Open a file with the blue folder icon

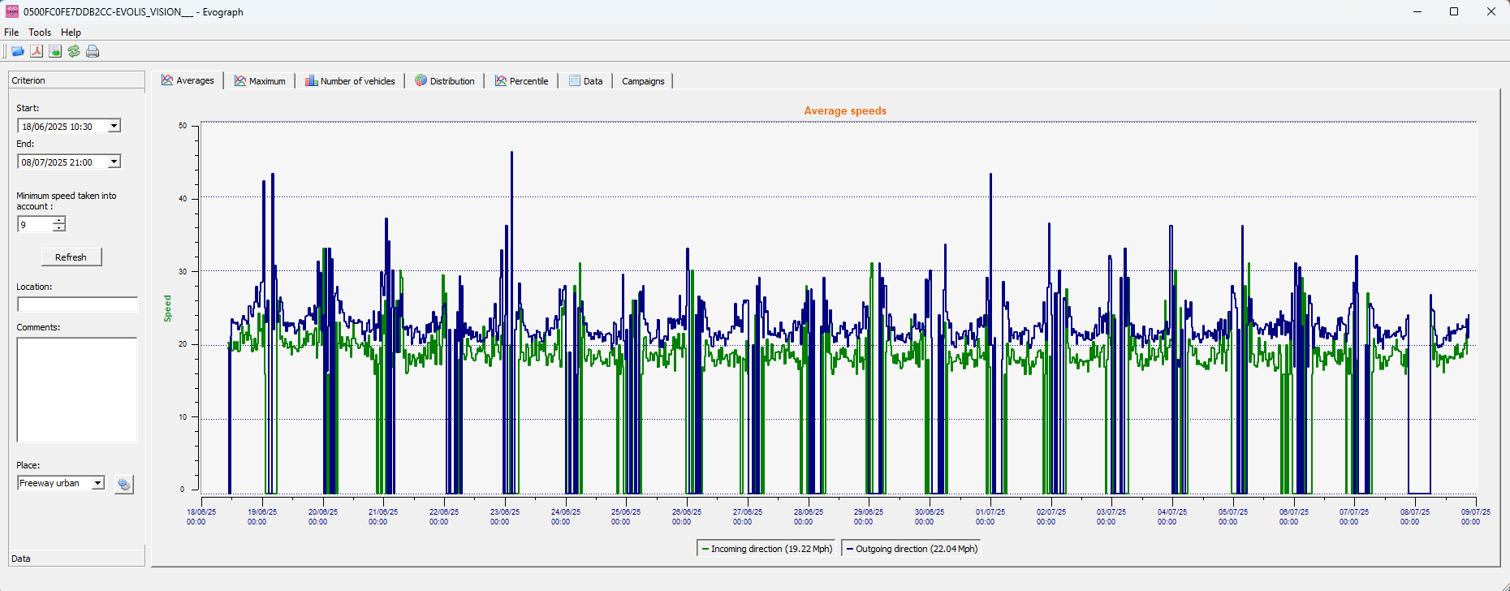coord(17,51)
